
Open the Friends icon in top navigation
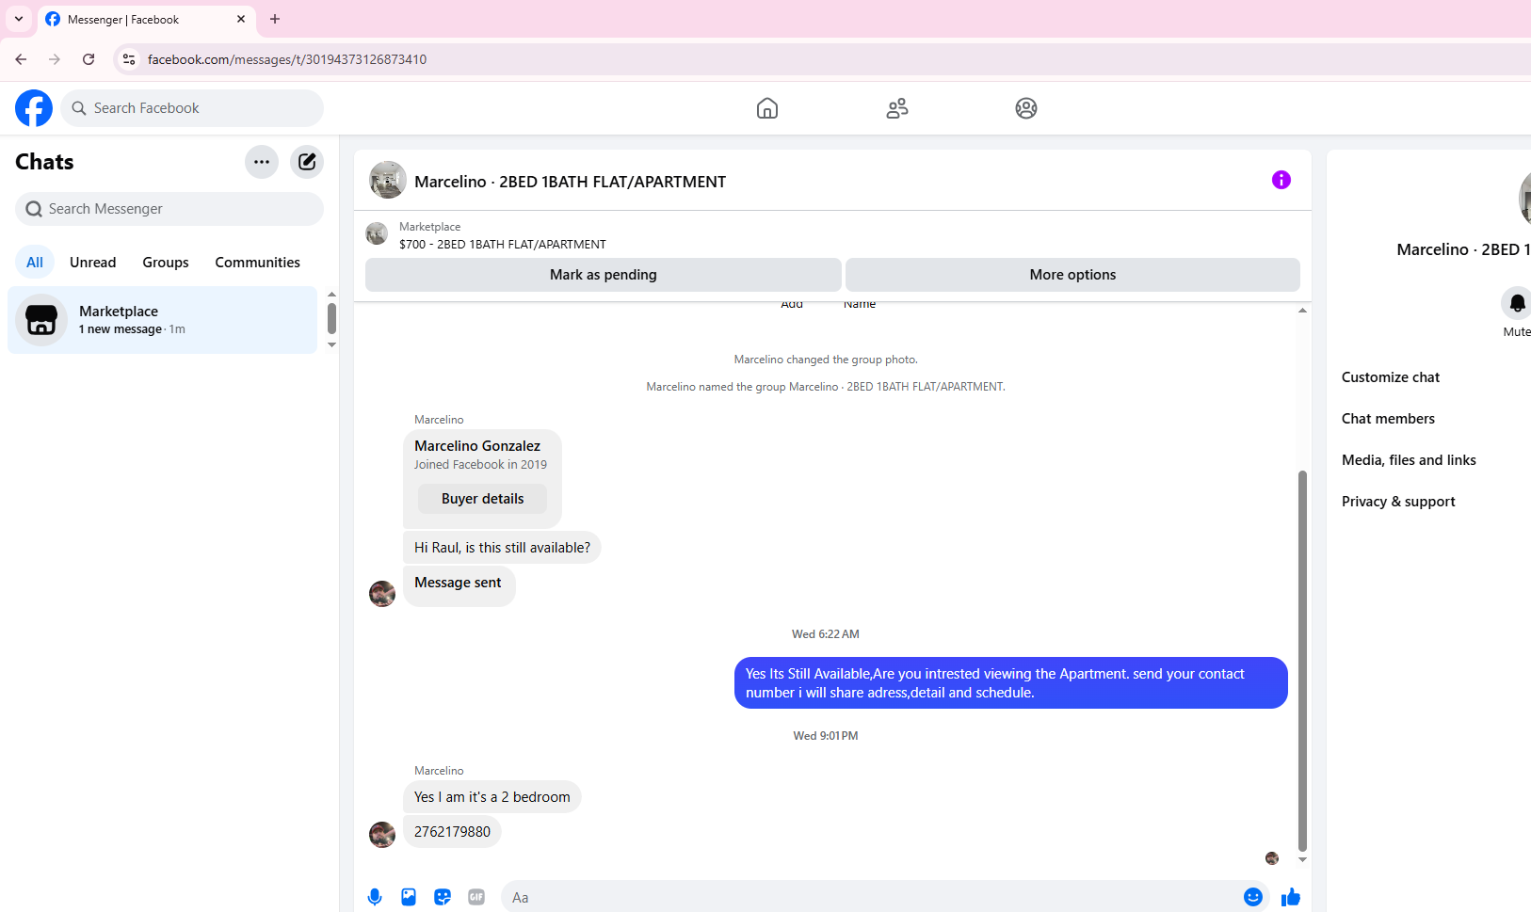[897, 108]
